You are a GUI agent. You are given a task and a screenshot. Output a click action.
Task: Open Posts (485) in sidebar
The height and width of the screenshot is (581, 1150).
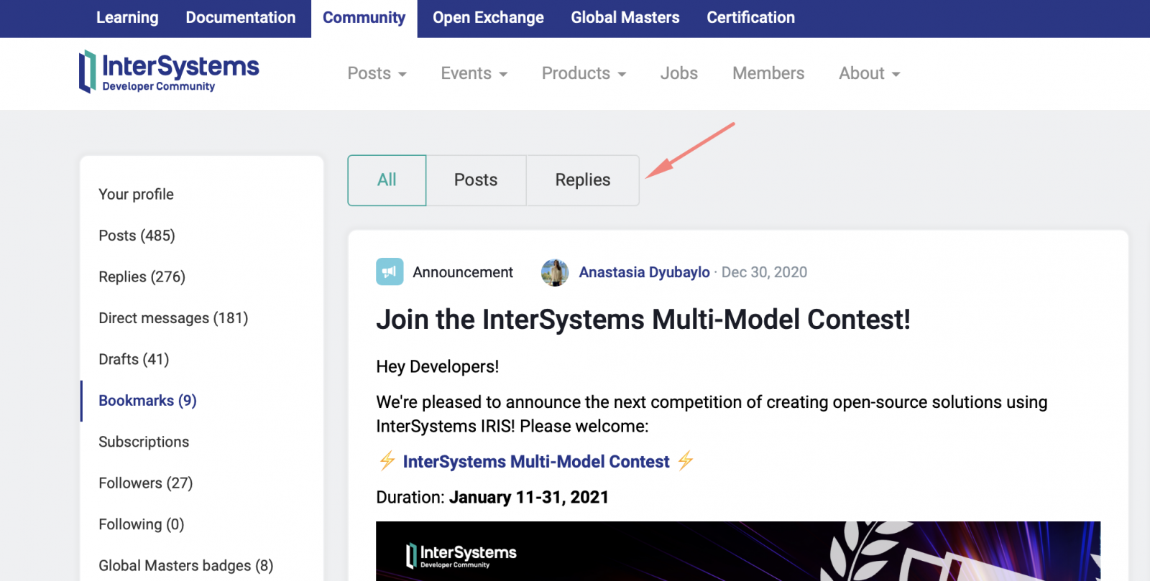137,236
